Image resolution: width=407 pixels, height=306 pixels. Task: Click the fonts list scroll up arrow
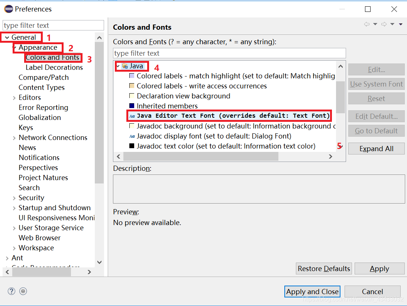click(x=341, y=66)
